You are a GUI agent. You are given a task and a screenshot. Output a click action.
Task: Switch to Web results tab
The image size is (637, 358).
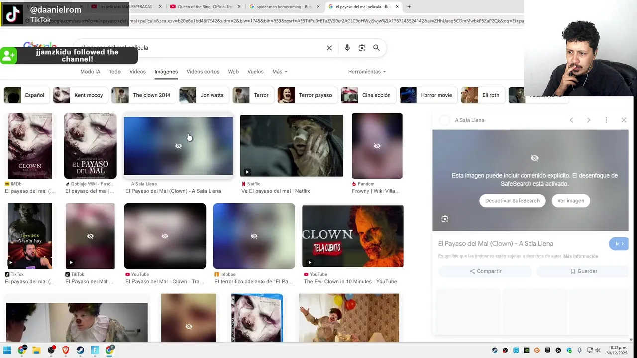pyautogui.click(x=233, y=72)
